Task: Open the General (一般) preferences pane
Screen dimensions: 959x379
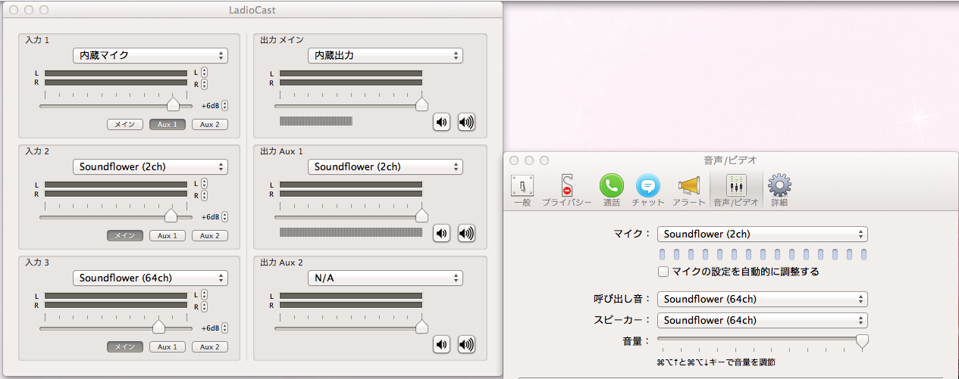Action: pyautogui.click(x=522, y=190)
